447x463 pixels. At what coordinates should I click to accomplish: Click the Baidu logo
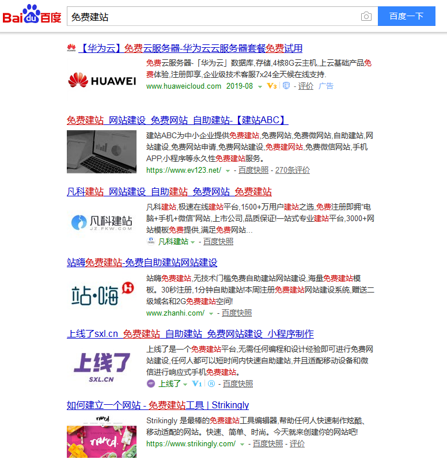(32, 14)
